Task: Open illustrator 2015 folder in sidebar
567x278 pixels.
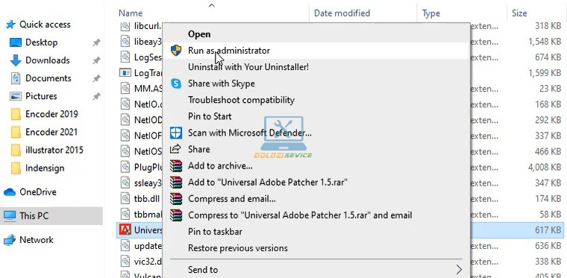Action: click(x=54, y=151)
